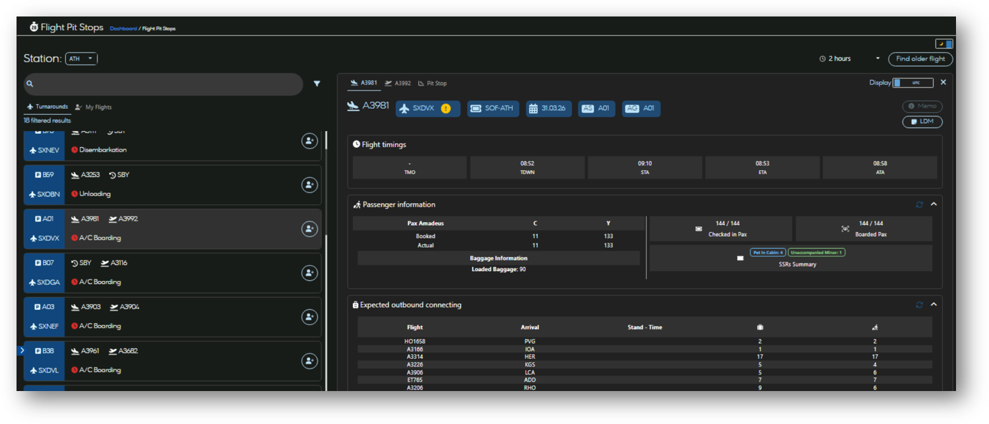Image resolution: width=989 pixels, height=424 pixels.
Task: Click assign-user icon on A03 SXNEF row
Action: tap(309, 317)
